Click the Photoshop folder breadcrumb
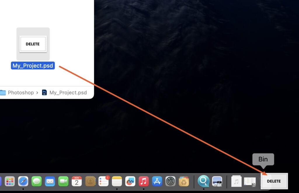The width and height of the screenshot is (299, 193). pyautogui.click(x=20, y=93)
